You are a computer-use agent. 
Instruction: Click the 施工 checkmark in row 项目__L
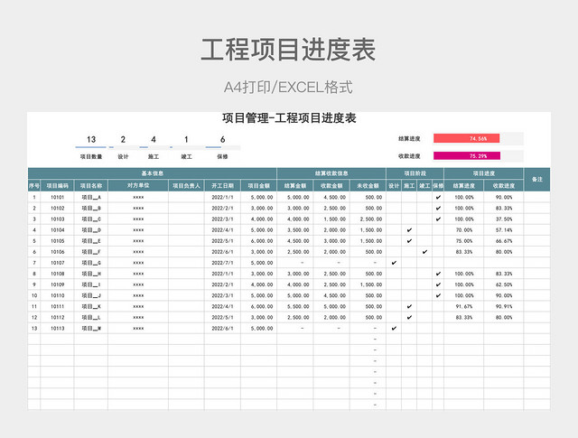tap(409, 318)
